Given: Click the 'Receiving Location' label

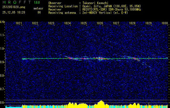Looking at the screenshot, I should [63, 6].
